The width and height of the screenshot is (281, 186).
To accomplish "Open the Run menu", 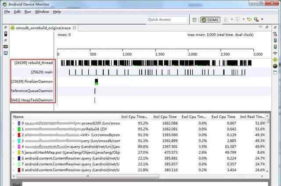I will click(x=28, y=12).
